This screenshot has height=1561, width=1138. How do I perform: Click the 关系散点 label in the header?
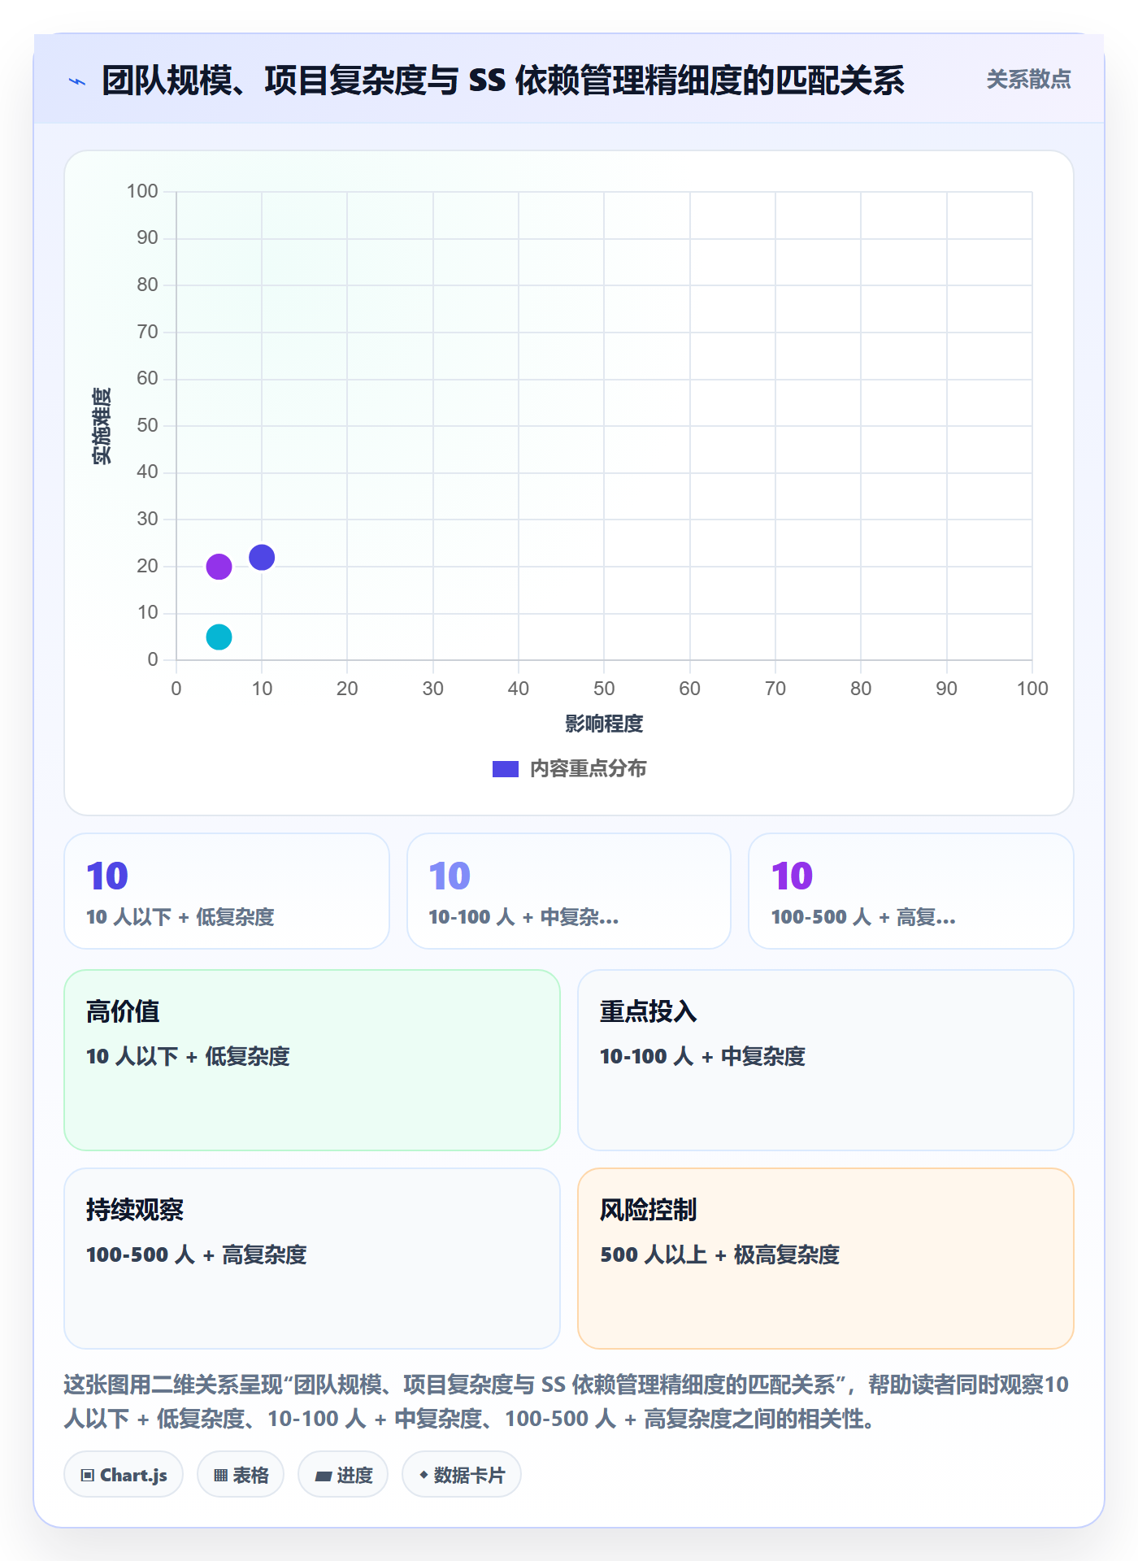[x=1028, y=80]
